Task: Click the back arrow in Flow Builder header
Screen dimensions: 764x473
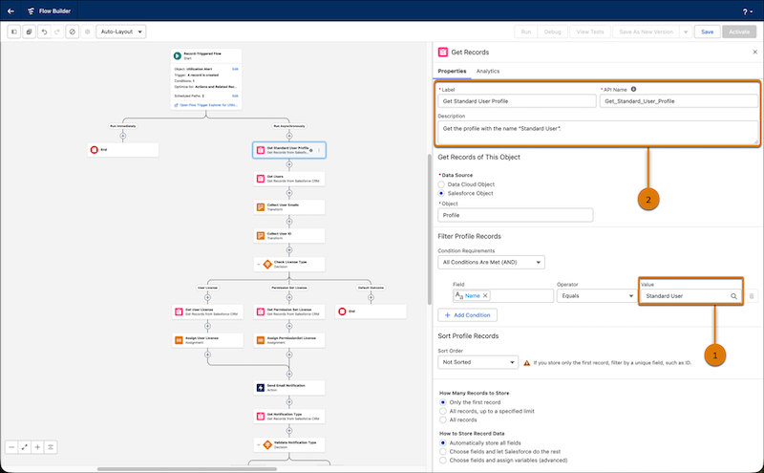Action: click(11, 11)
